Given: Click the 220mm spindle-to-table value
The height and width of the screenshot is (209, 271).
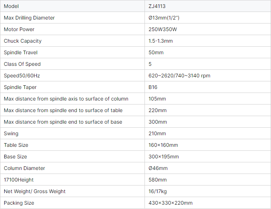Looking at the screenshot, I should [158, 110].
